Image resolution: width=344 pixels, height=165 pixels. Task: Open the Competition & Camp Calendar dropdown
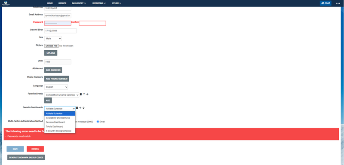(x=61, y=95)
